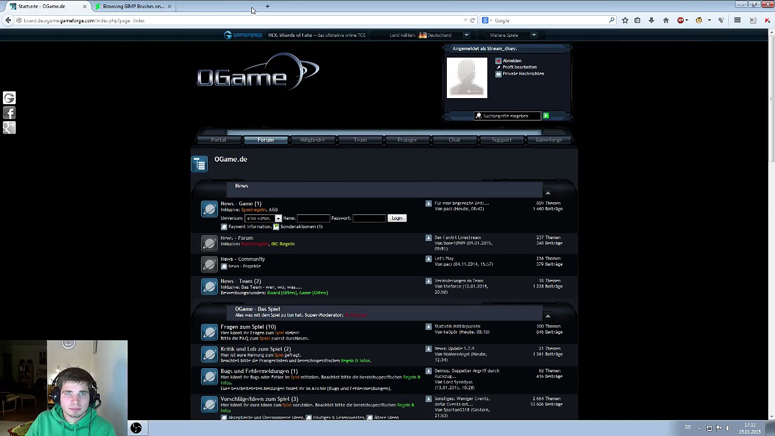The height and width of the screenshot is (436, 775).
Task: Click the News - Team forum planet icon
Action: [209, 286]
